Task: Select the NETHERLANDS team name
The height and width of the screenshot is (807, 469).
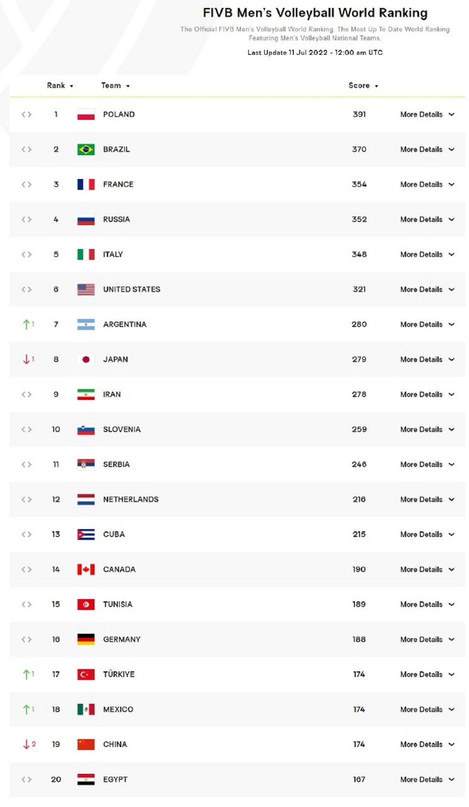Action: [130, 499]
